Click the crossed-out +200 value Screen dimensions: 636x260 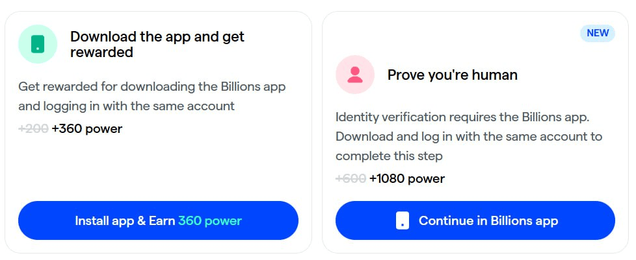tap(33, 128)
